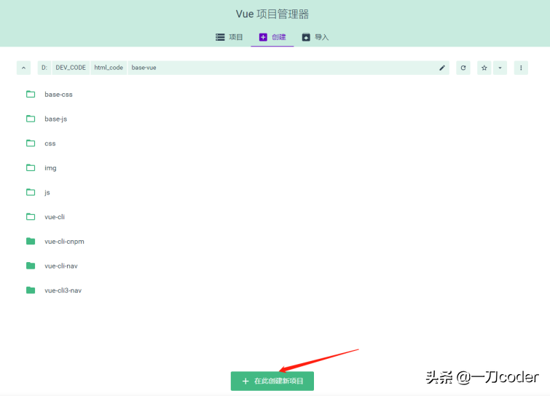Open the base-js folder
The image size is (550, 396).
click(x=55, y=119)
